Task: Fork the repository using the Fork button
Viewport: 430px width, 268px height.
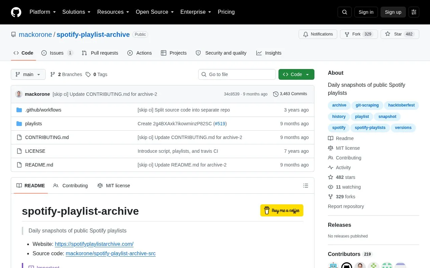Action: click(359, 34)
